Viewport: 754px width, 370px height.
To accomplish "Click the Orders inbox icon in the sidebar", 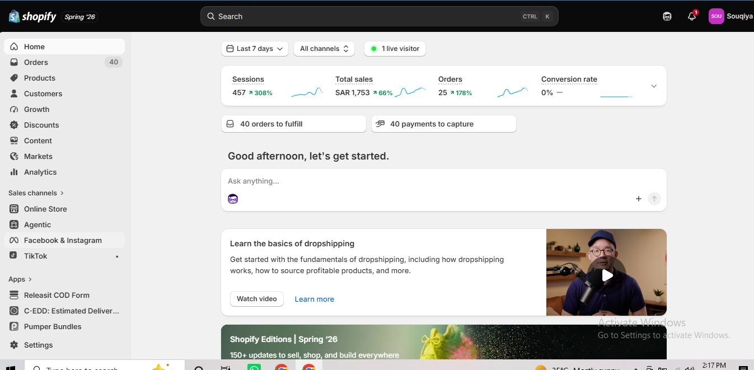I will point(14,62).
